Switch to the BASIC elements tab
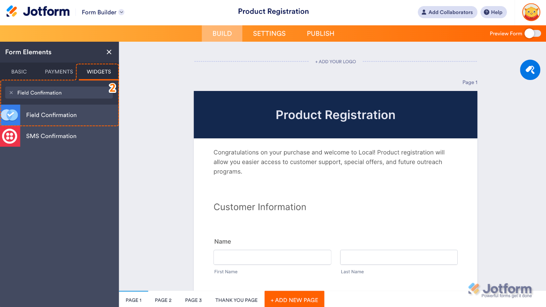This screenshot has height=307, width=546. (x=19, y=71)
